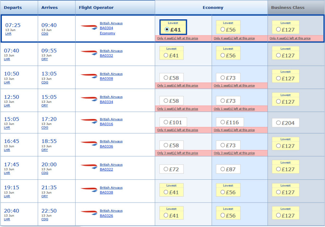This screenshot has width=325, height=227.
Task: Click arrival time 21:35
Action: click(49, 187)
